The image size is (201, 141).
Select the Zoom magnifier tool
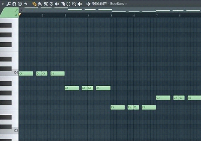tap(74, 4)
